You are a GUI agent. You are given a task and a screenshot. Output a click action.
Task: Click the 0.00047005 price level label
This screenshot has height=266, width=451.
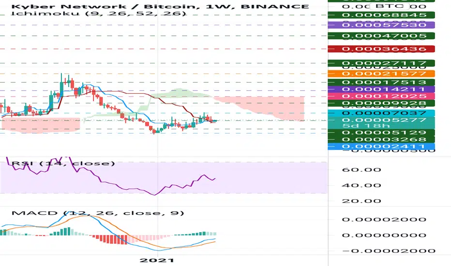pos(381,36)
